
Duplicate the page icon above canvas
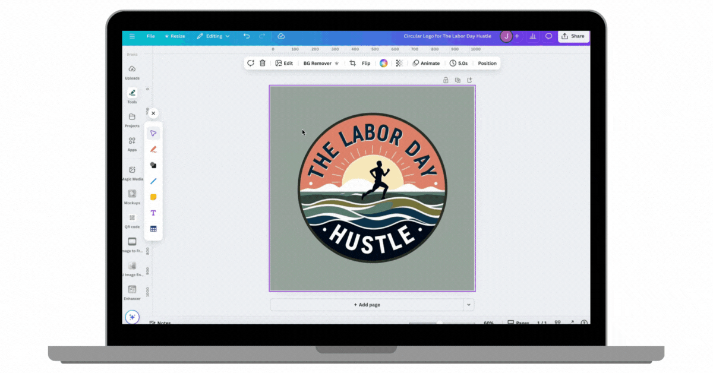coord(458,80)
